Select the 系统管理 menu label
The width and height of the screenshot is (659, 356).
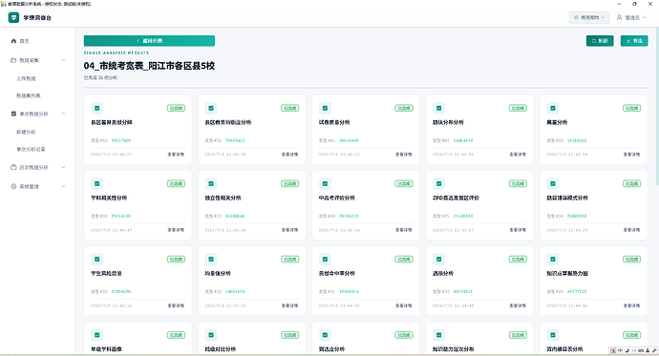coord(29,186)
